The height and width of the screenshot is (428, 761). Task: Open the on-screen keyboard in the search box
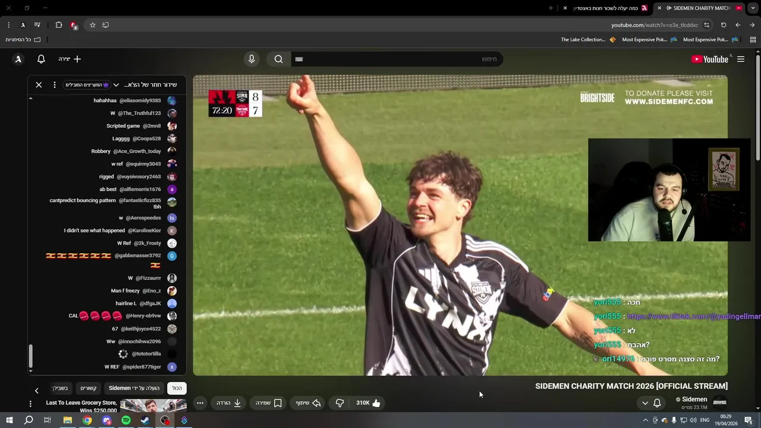299,59
